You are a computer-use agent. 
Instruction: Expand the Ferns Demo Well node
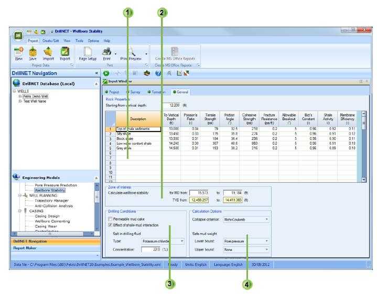[20, 96]
